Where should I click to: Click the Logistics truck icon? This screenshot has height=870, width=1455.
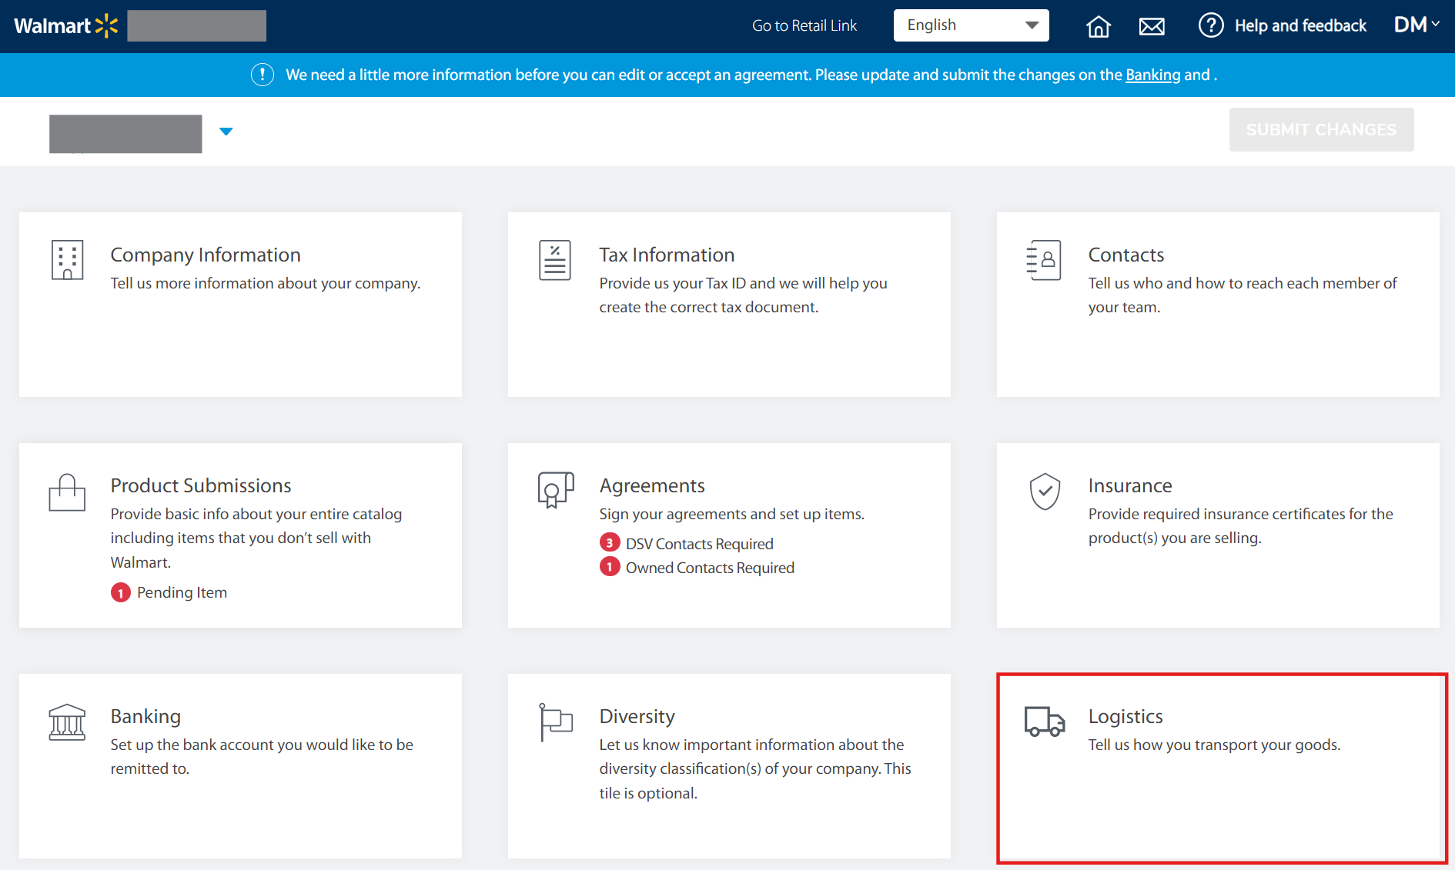(x=1044, y=722)
